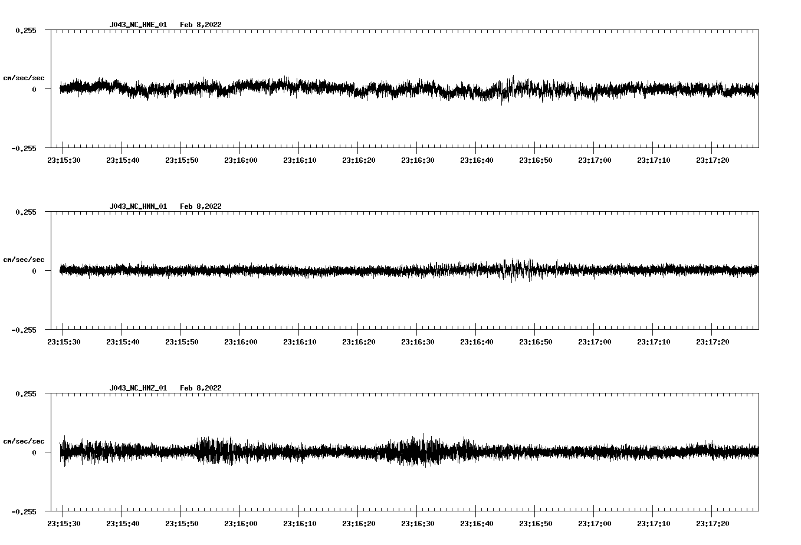This screenshot has width=801, height=545.
Task: Click the cm/sec/sec unit label on HNE plot
Action: (x=24, y=78)
